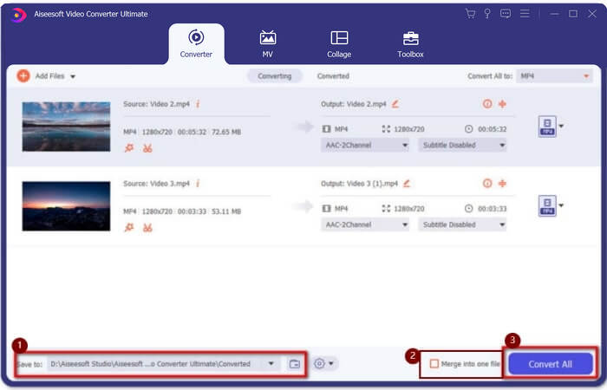
Task: Click the compress icon for Video 2.mp4 output
Action: 502,104
